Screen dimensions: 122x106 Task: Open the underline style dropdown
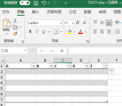point(49,32)
